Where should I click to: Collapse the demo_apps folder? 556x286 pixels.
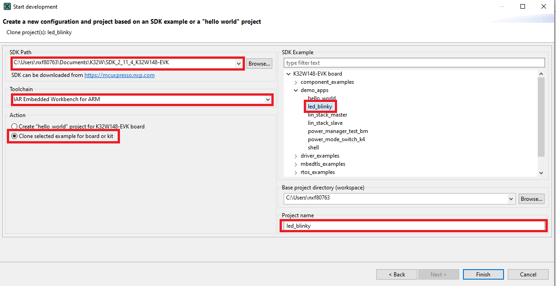tap(296, 90)
